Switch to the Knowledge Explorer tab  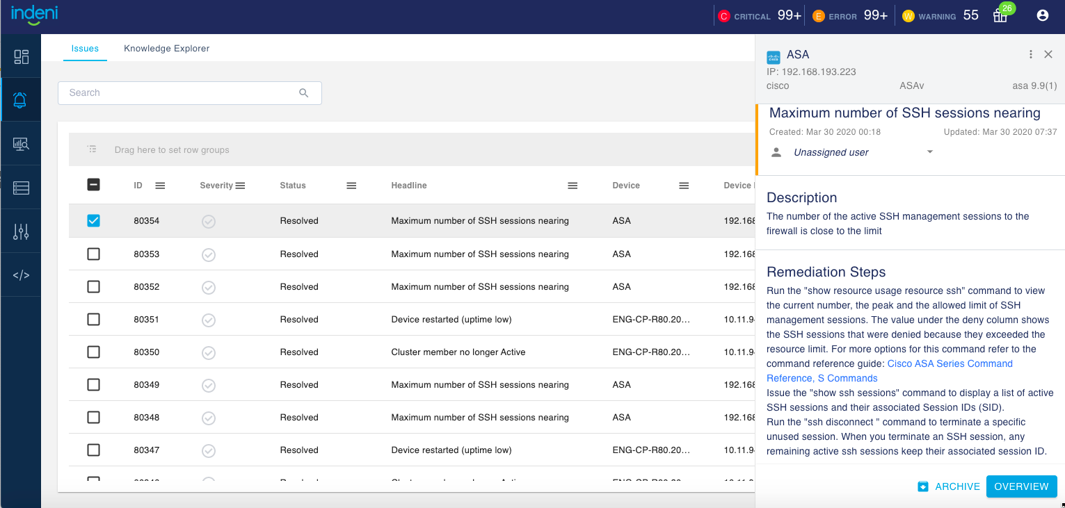coord(166,49)
